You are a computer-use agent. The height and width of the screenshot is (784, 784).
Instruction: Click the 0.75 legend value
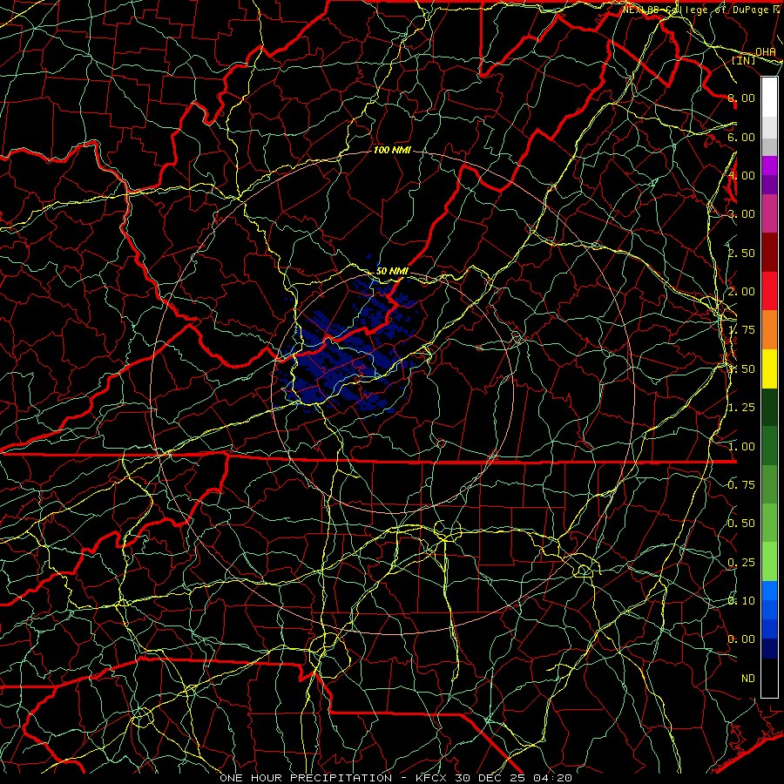pos(741,485)
